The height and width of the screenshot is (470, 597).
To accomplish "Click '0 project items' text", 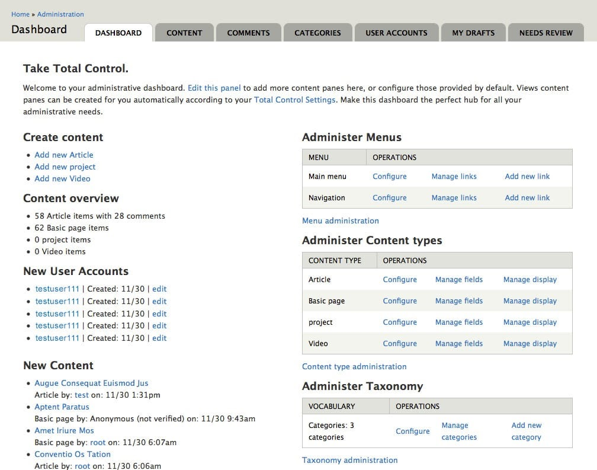I will pos(62,239).
